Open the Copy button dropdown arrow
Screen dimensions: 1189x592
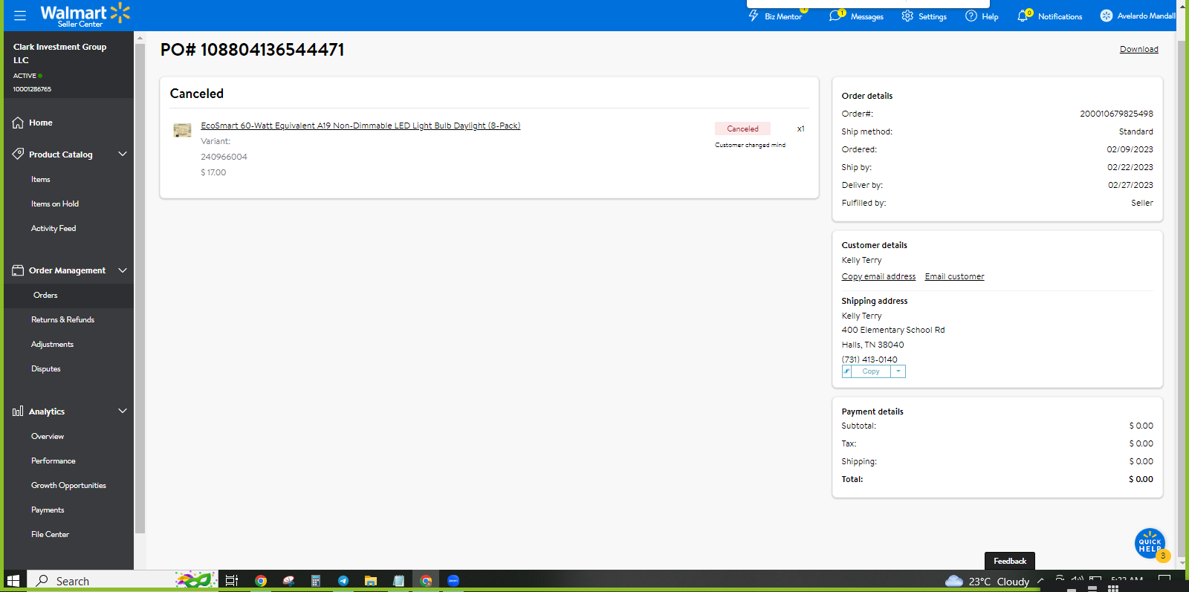tap(898, 371)
